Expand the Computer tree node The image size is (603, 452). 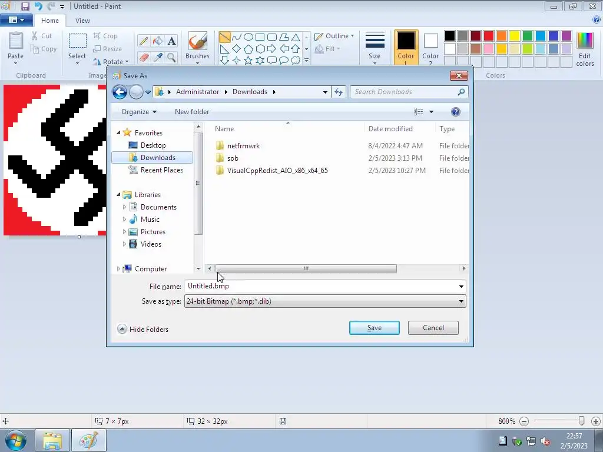[x=118, y=268]
